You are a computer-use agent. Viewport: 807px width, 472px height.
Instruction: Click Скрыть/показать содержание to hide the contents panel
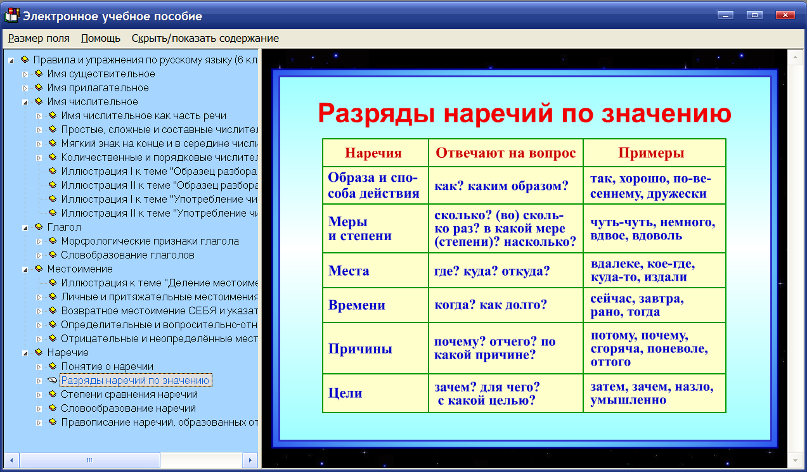point(204,38)
